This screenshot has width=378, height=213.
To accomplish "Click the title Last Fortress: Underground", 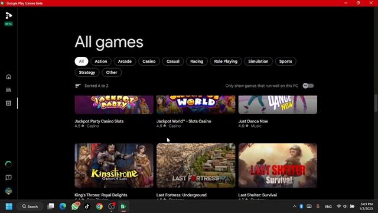I will point(181,195).
